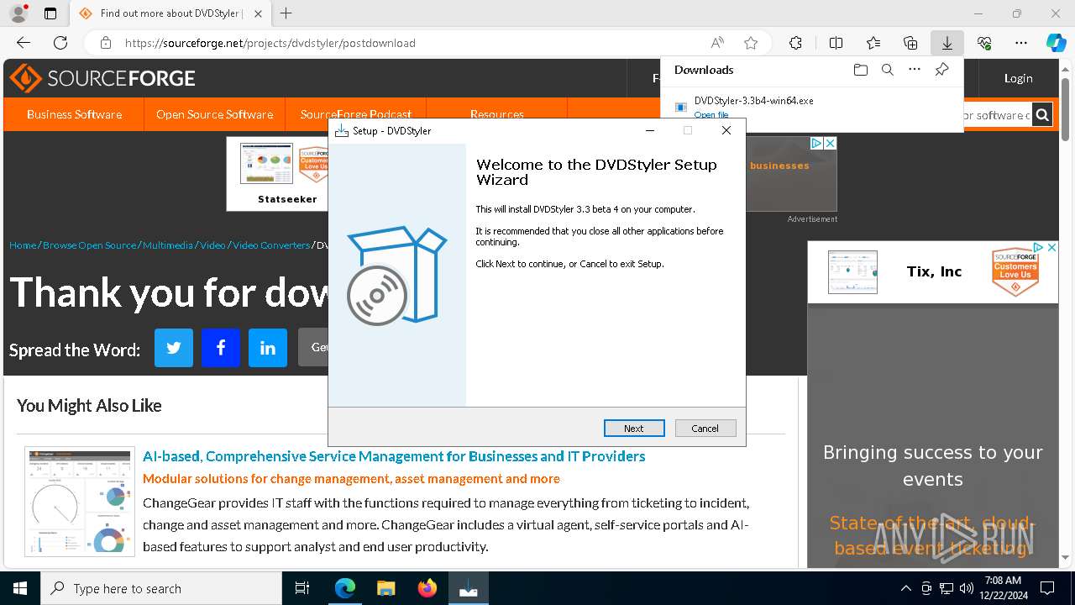Click Cancel in DVDStyler Setup wizard

coord(705,428)
